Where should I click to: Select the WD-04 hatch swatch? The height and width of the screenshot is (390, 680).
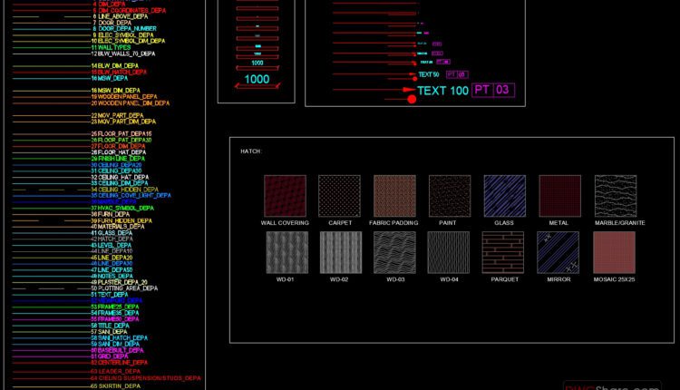click(x=449, y=252)
